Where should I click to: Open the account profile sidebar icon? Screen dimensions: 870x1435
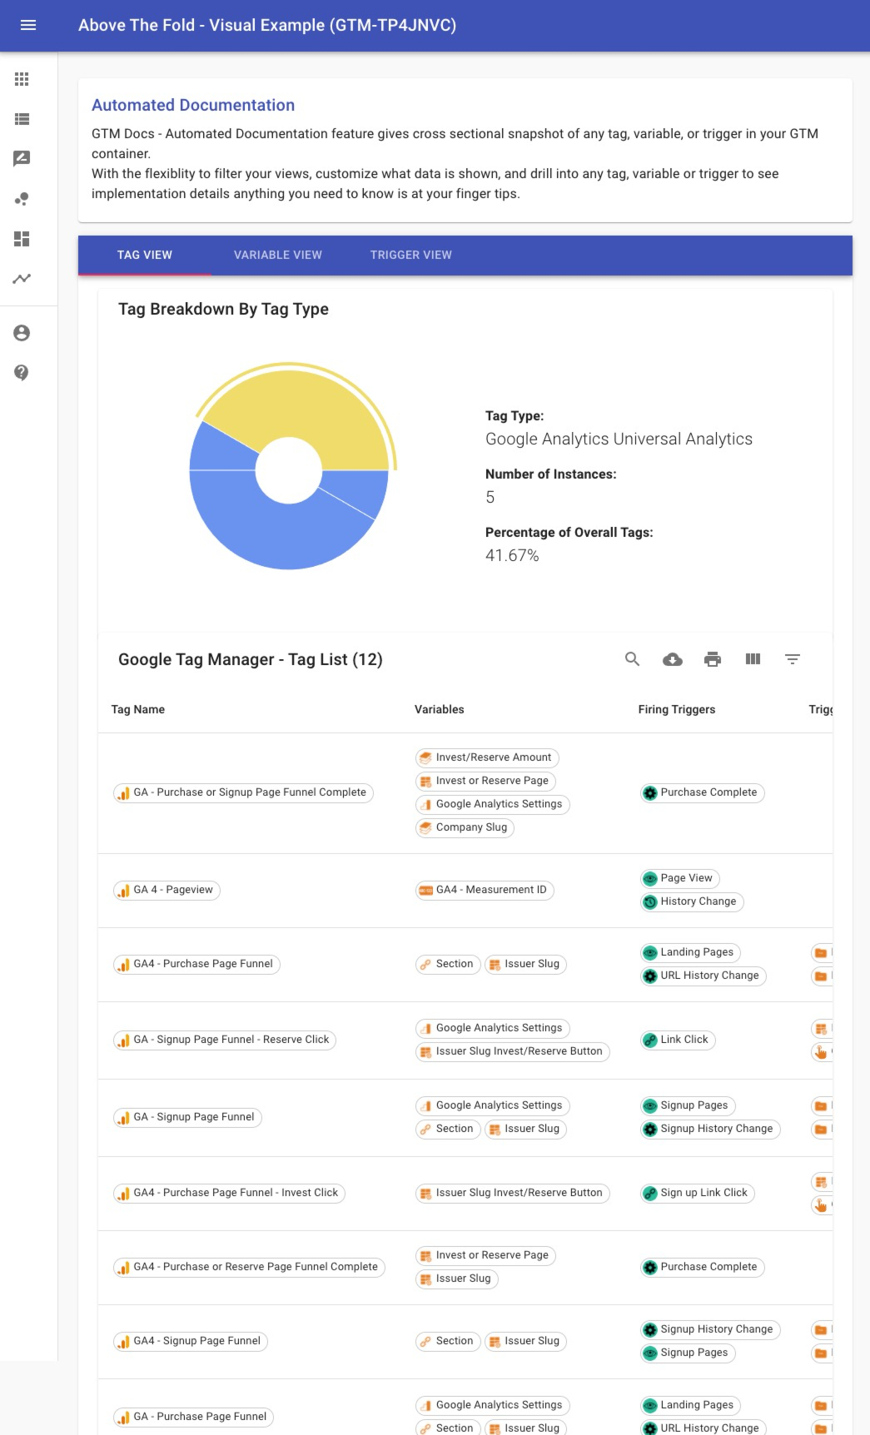(x=22, y=333)
